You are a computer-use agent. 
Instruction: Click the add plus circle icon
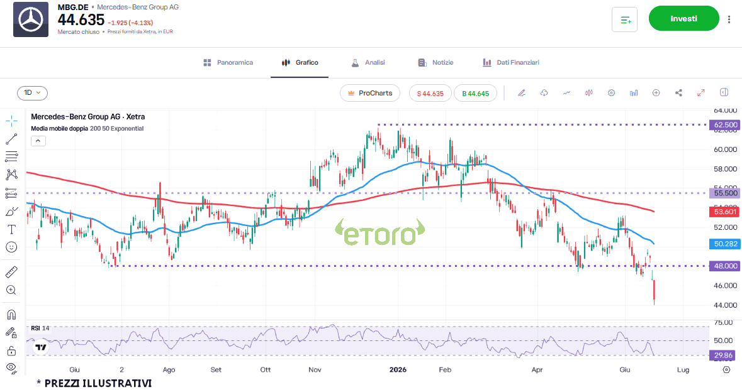(656, 93)
